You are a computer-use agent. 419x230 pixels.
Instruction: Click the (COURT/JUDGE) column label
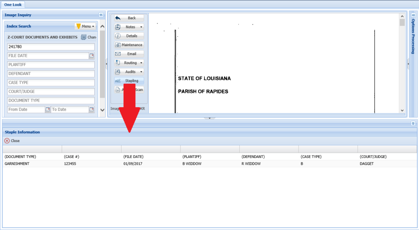[373, 157]
